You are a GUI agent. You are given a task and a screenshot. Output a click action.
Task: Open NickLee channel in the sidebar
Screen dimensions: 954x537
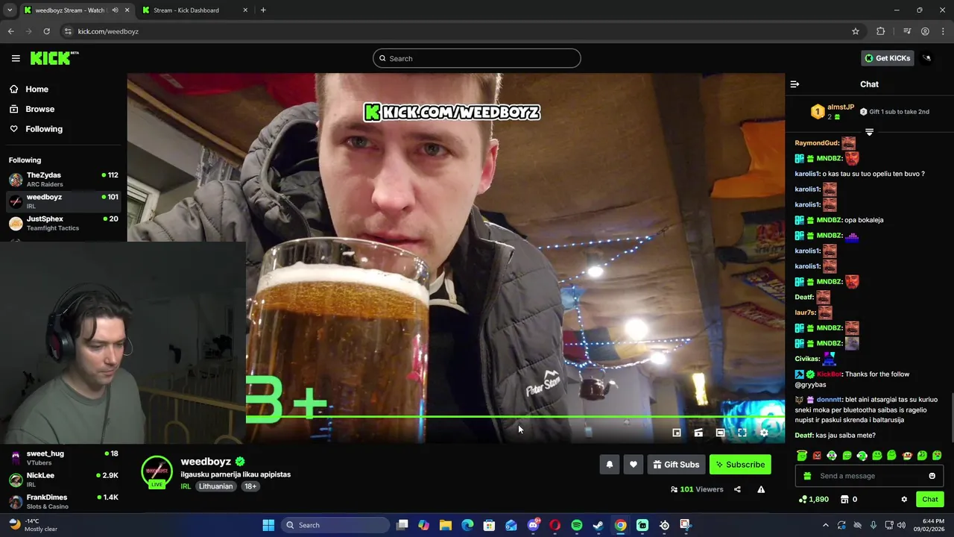(x=63, y=479)
